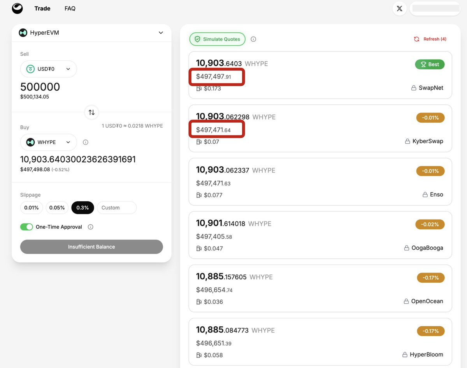The image size is (467, 368).
Task: Click the Custom slippage input field
Action: click(x=117, y=208)
